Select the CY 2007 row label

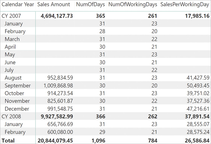pyautogui.click(x=11, y=16)
